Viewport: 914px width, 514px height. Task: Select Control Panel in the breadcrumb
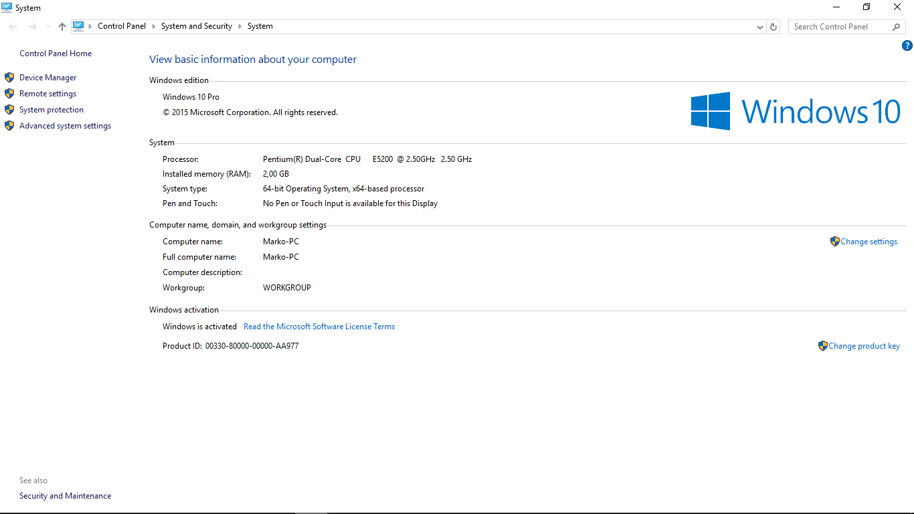pyautogui.click(x=122, y=26)
